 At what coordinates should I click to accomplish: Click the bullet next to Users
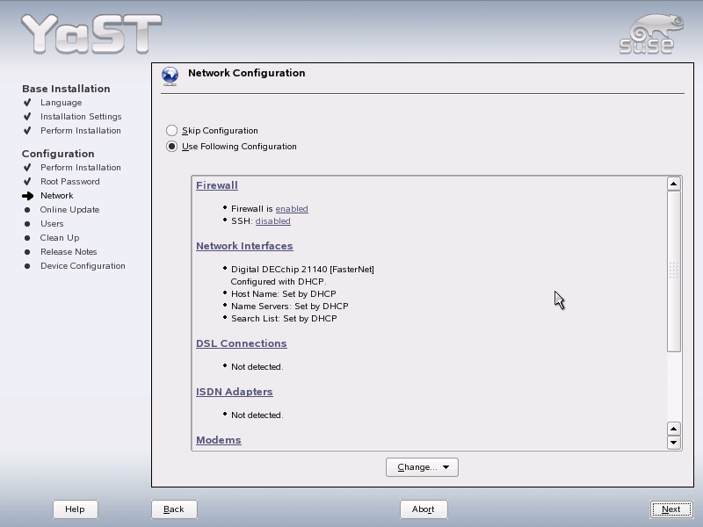pos(27,224)
